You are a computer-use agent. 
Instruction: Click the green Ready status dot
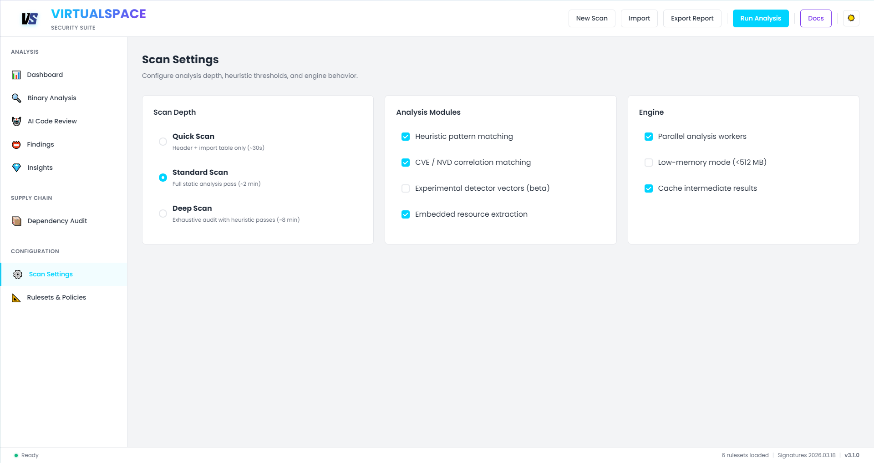click(x=16, y=455)
